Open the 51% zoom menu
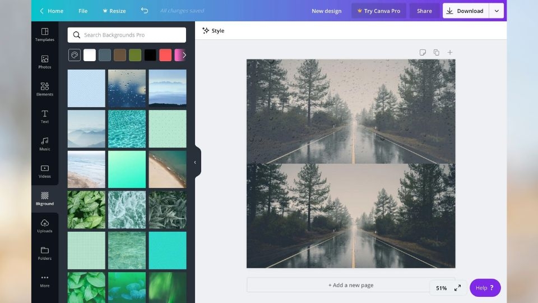 [441, 288]
